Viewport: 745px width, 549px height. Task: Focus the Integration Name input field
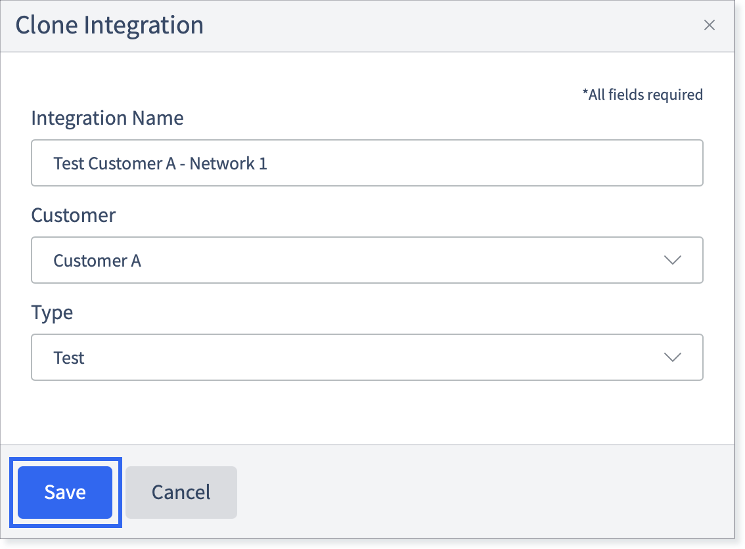367,163
